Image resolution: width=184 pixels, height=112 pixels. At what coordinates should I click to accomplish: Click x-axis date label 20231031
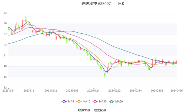tap(8, 91)
